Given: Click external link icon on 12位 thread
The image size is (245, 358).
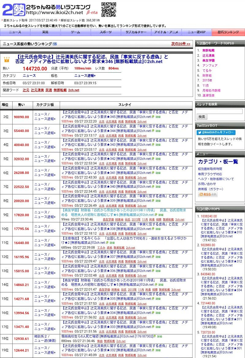Looking at the screenshot, I should 153,257.
